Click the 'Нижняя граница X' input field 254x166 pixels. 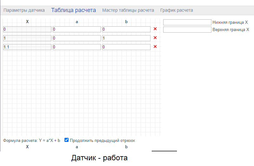point(187,22)
